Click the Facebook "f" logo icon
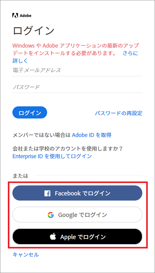 (47, 193)
